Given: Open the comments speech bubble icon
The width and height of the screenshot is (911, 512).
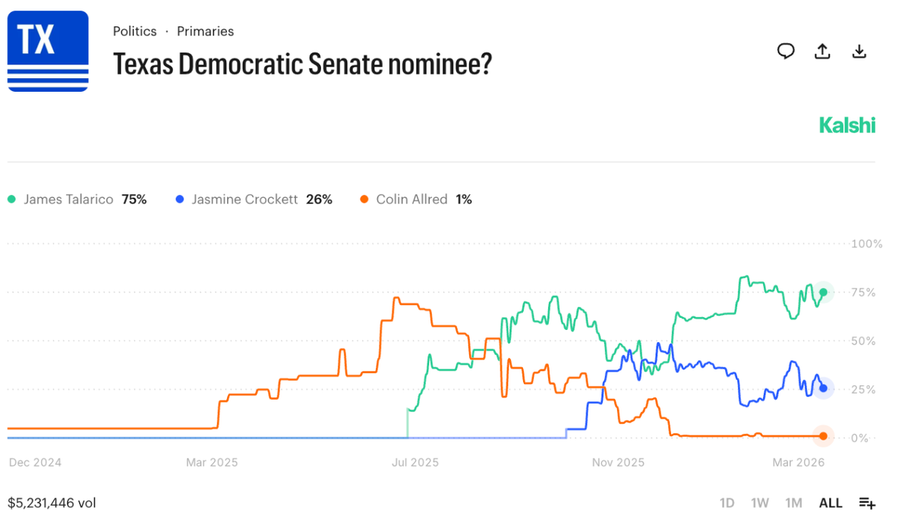Looking at the screenshot, I should pyautogui.click(x=786, y=51).
